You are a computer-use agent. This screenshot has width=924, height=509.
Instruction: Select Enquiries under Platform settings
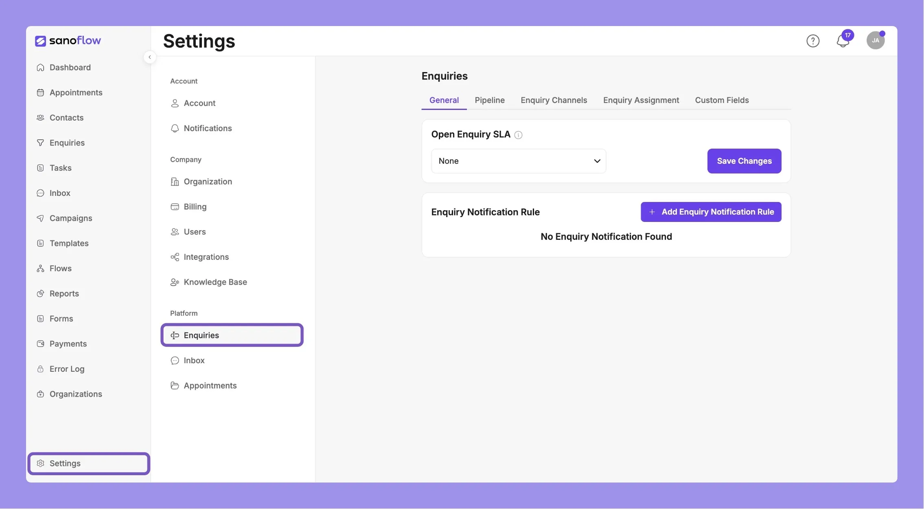[232, 335]
